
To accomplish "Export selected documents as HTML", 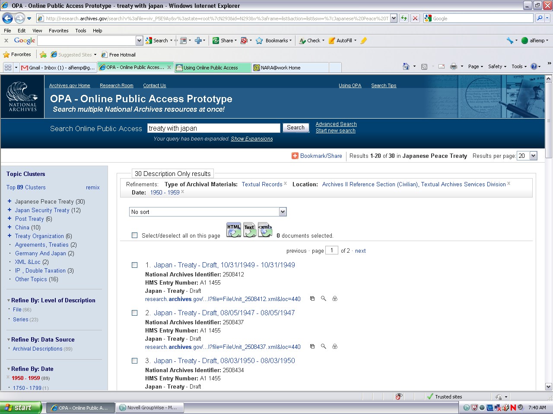I will [x=234, y=230].
